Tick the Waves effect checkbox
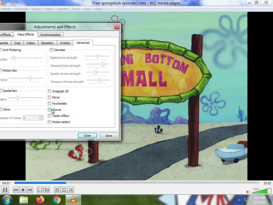This screenshot has width=273, height=205. tap(49, 110)
